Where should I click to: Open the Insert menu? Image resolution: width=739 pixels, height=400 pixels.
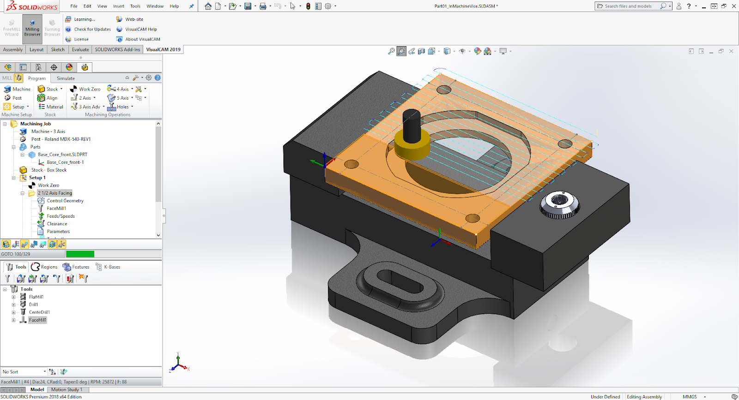119,6
